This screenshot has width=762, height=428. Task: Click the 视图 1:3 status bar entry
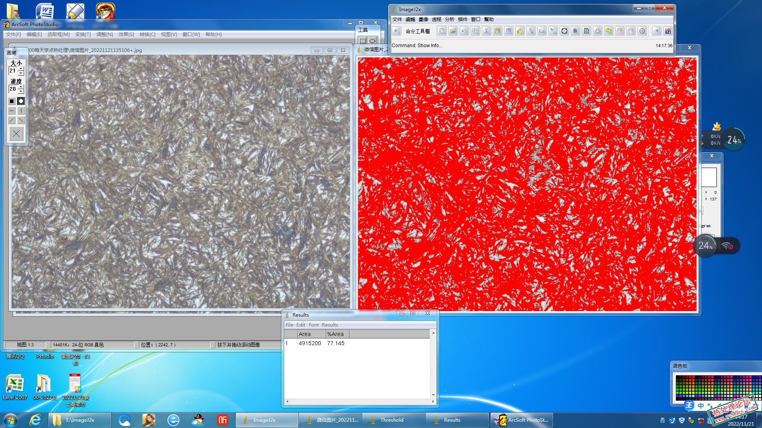pyautogui.click(x=25, y=345)
